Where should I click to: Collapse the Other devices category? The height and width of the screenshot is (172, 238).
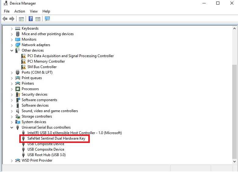click(12, 50)
